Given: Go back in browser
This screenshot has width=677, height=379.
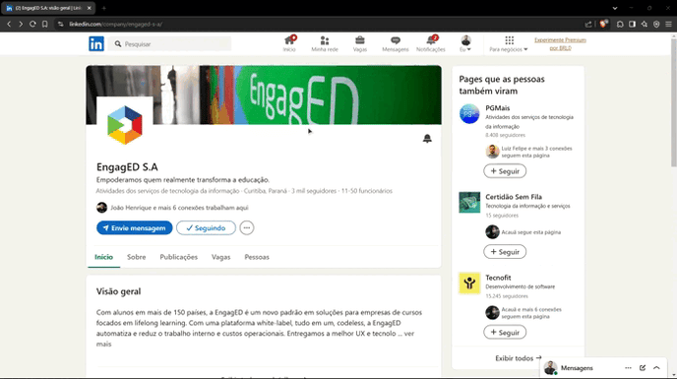Looking at the screenshot, I should click(x=9, y=25).
